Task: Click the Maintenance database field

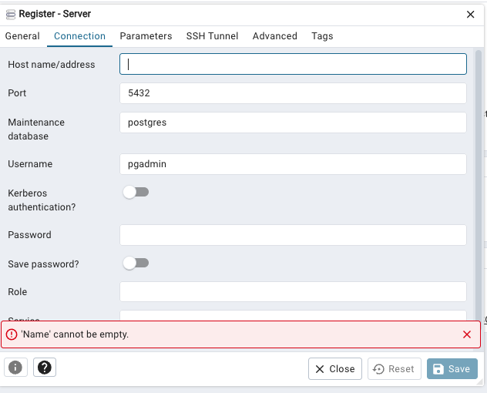Action: point(293,123)
